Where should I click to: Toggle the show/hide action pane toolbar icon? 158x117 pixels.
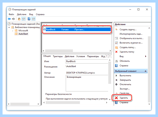[x=33, y=19]
